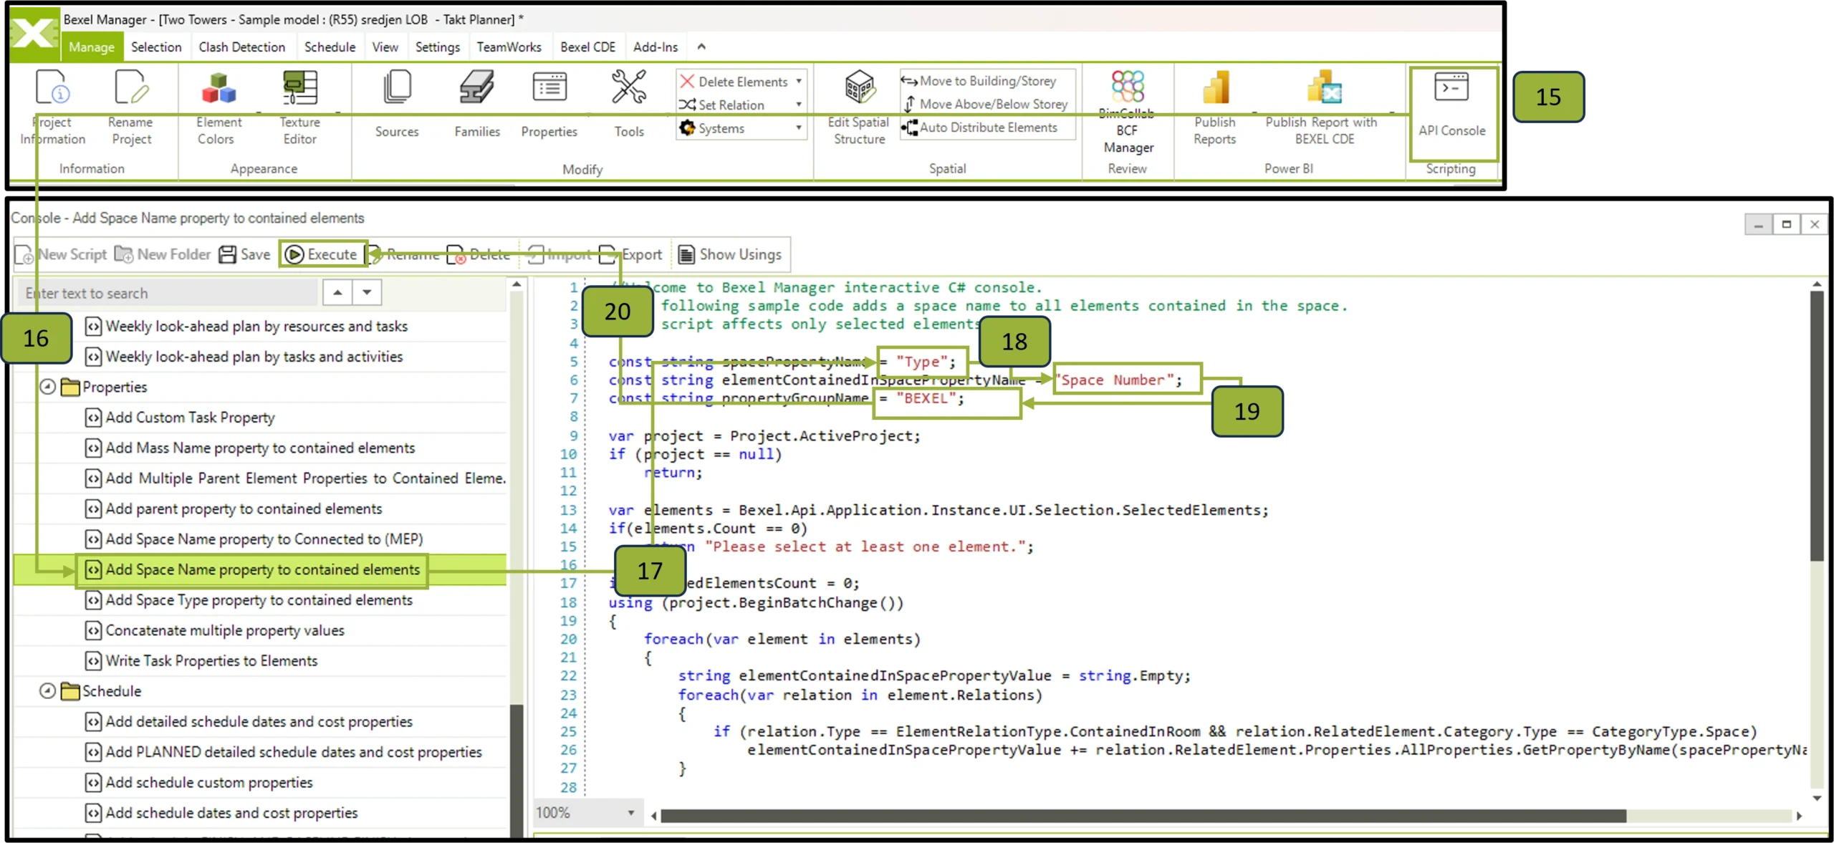Viewport: 1834px width, 843px height.
Task: Click Publish Reports Power BI icon
Action: 1215,87
